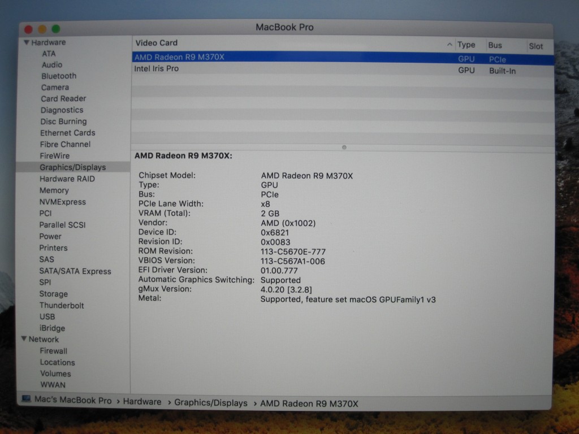This screenshot has height=434, width=579.
Task: Select Ethernet Cards in the sidebar
Action: (68, 133)
